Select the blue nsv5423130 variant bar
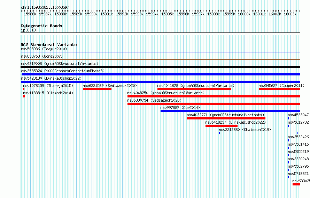Viewport: 310px width, 198px height. coord(160,82)
